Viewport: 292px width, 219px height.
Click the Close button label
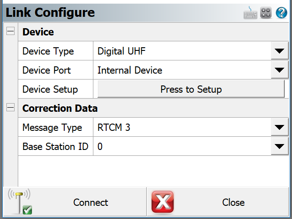(x=233, y=203)
